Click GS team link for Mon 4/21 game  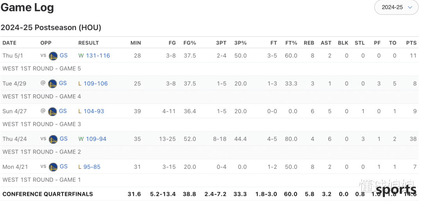click(x=64, y=166)
